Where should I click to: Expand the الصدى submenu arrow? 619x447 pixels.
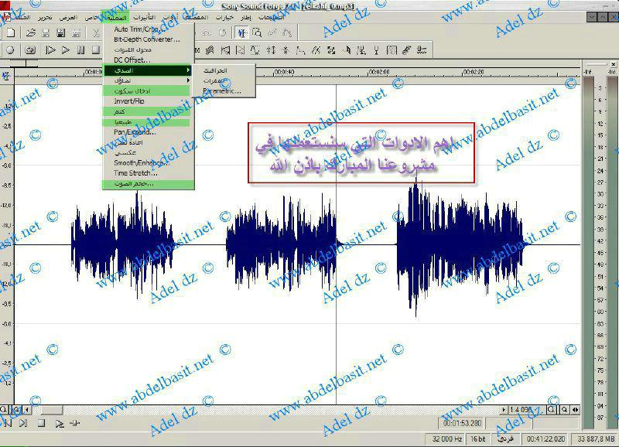[188, 70]
